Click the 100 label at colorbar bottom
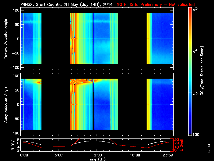This screenshot has width=214, height=161. 196,135
